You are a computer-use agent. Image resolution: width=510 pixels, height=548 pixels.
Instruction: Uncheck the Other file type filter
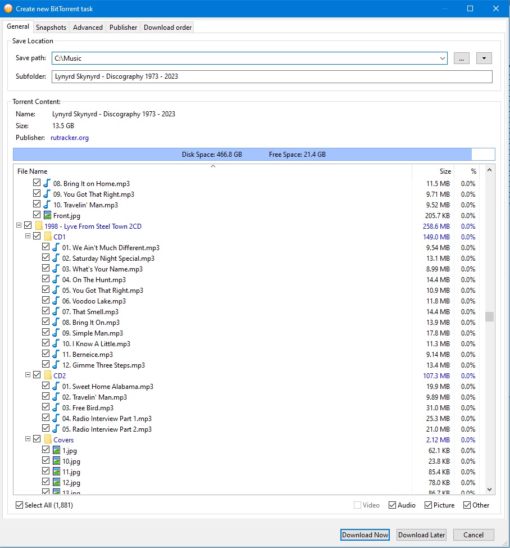click(x=467, y=505)
